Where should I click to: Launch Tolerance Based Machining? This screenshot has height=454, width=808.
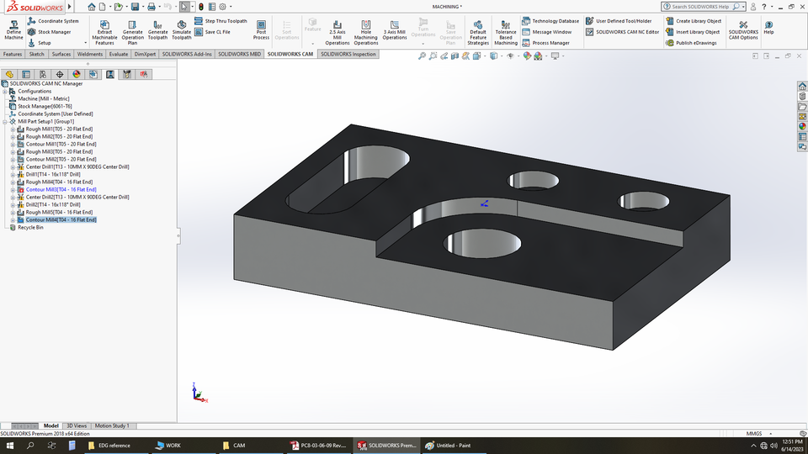(x=506, y=32)
